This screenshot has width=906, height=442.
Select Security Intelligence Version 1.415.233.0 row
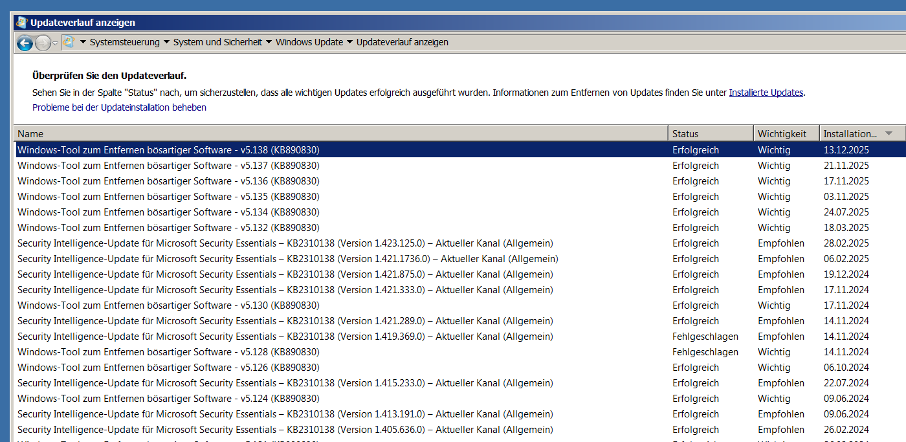(460, 383)
